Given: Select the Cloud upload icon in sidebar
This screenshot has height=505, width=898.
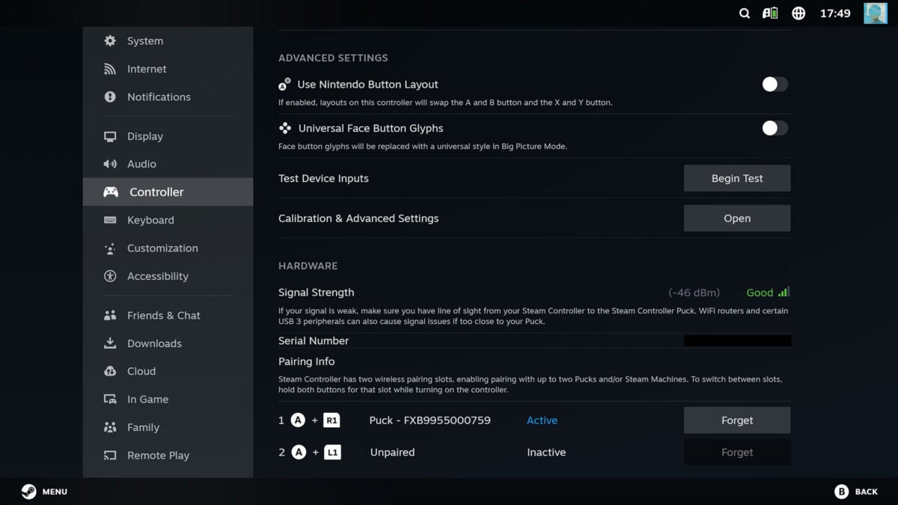Looking at the screenshot, I should [x=110, y=371].
